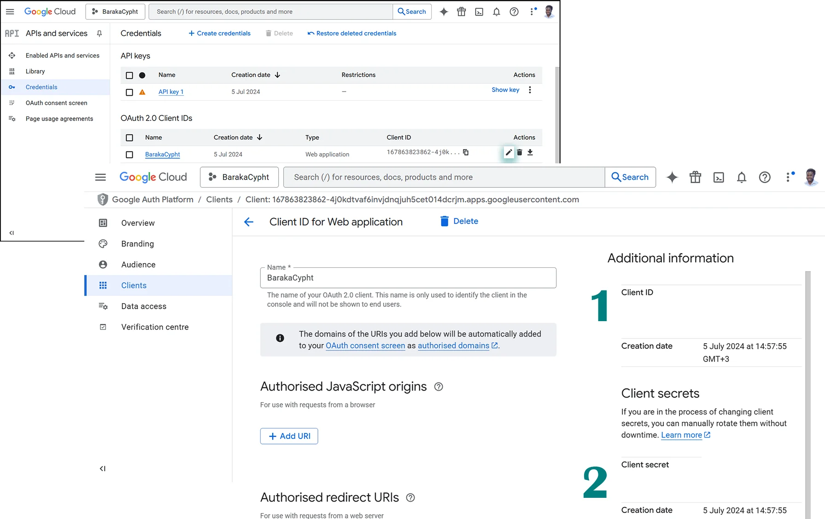Click account avatar in upper Credentials window
825x519 pixels.
pyautogui.click(x=549, y=12)
